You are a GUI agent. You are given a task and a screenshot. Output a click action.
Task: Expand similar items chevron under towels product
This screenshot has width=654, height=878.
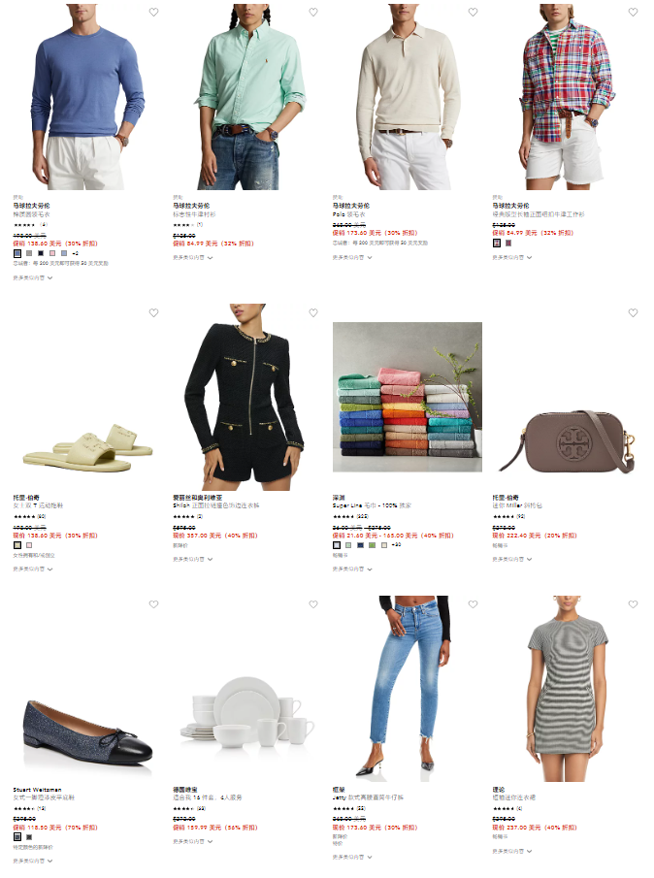(x=370, y=569)
